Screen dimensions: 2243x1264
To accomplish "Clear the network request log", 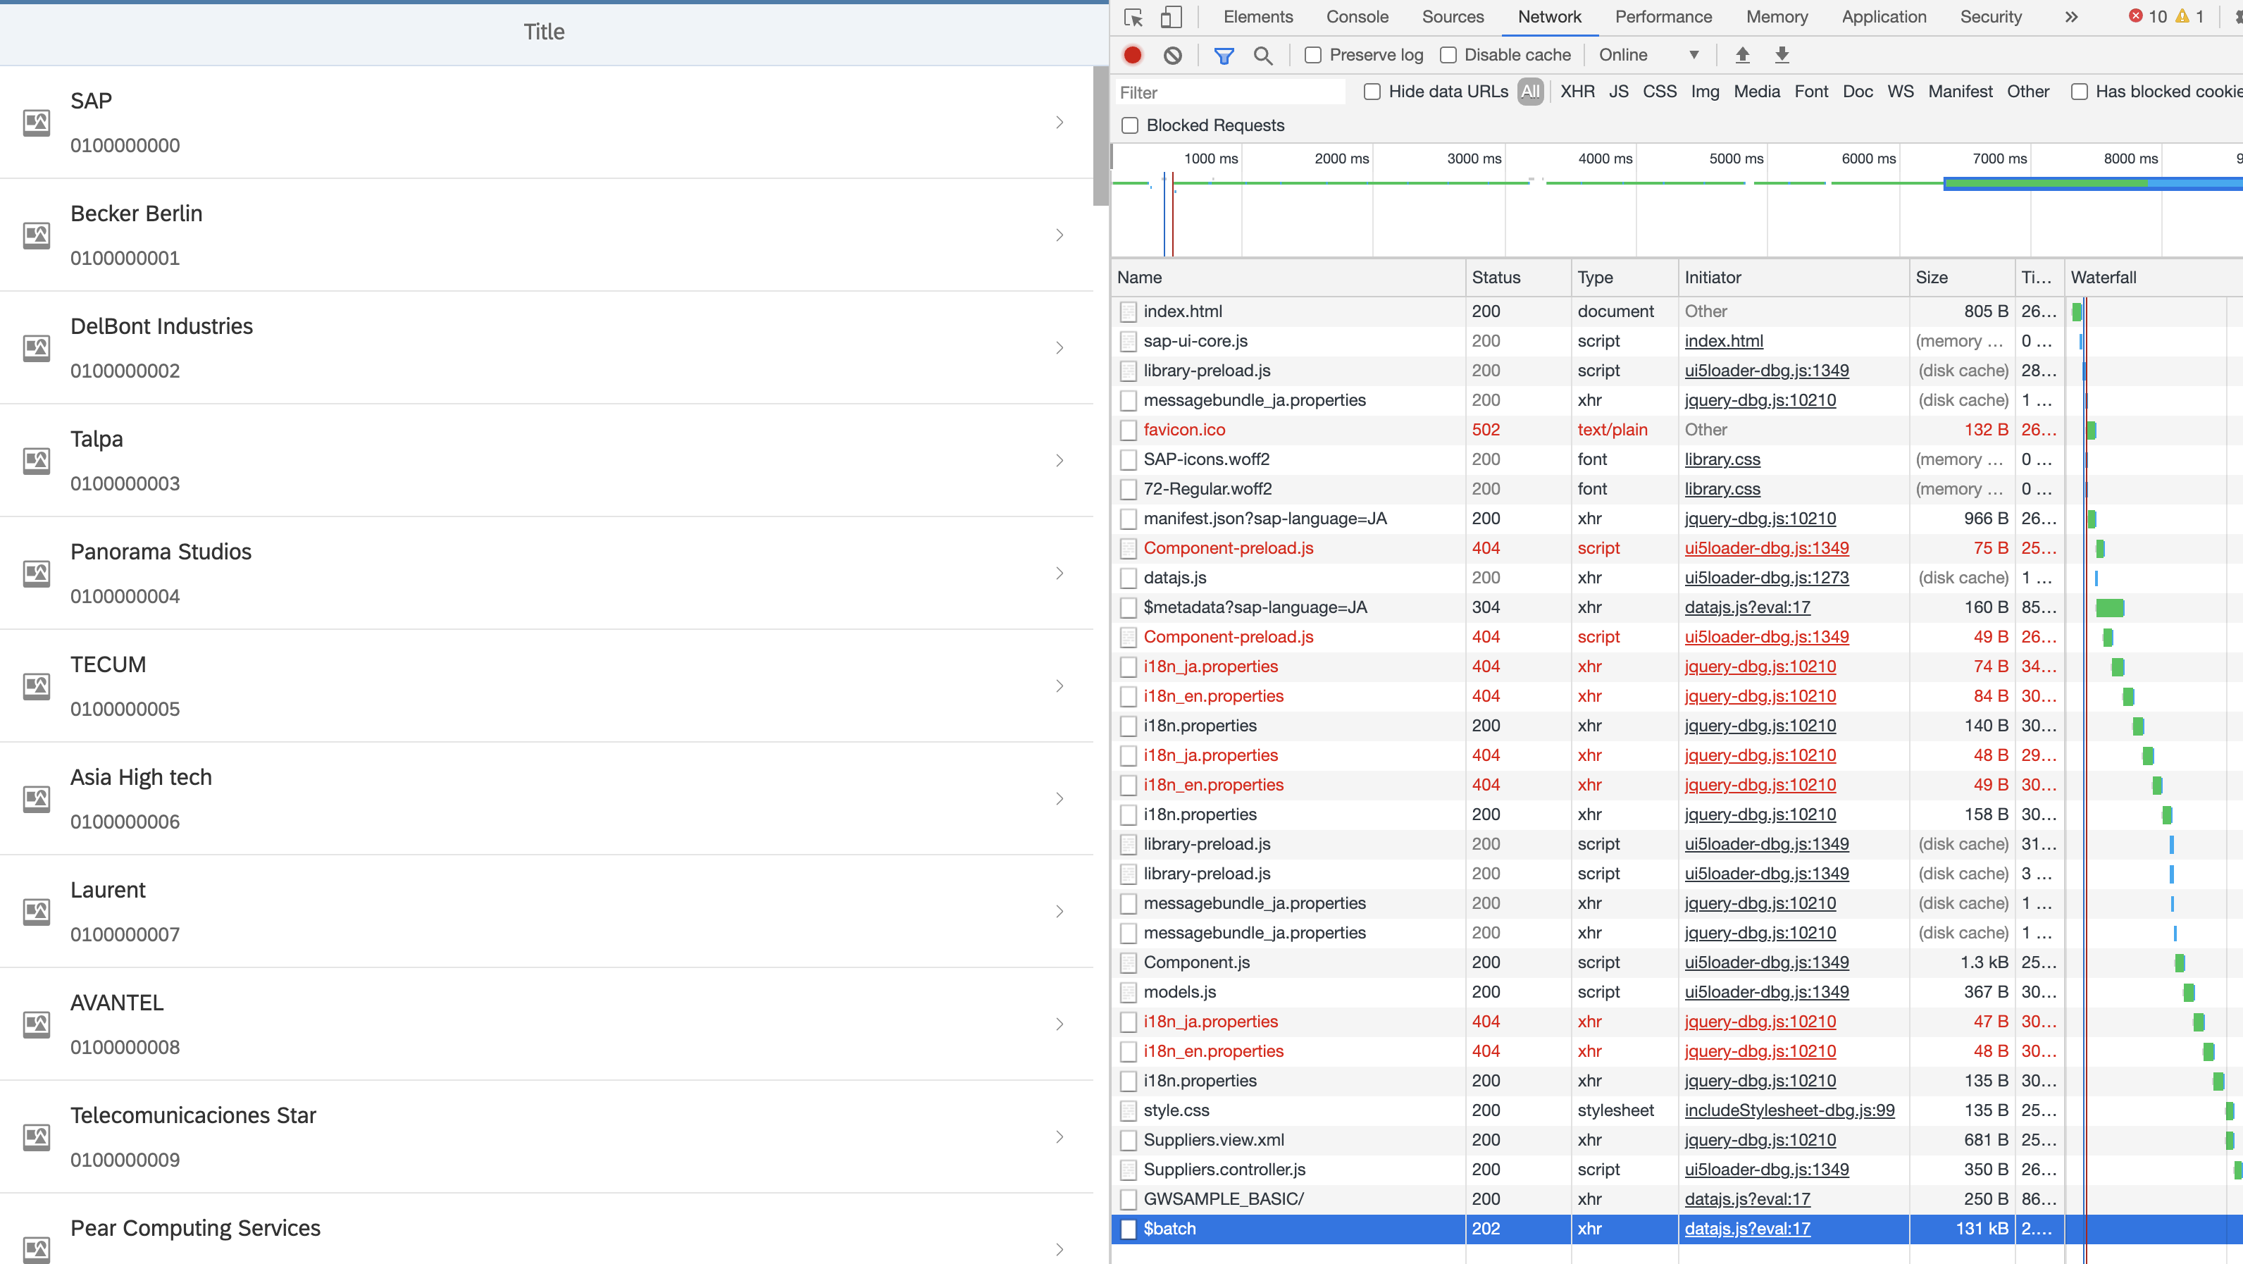I will [x=1174, y=55].
